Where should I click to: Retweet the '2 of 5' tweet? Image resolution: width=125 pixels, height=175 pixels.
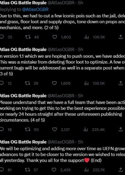(x=28, y=37)
